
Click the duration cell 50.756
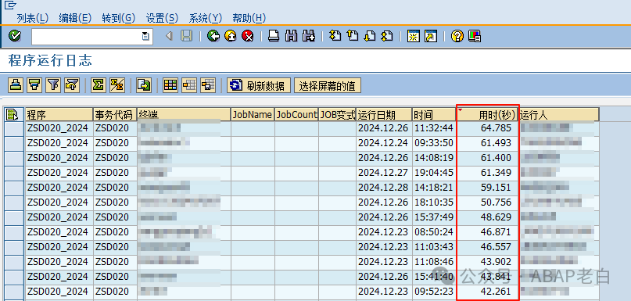[488, 202]
